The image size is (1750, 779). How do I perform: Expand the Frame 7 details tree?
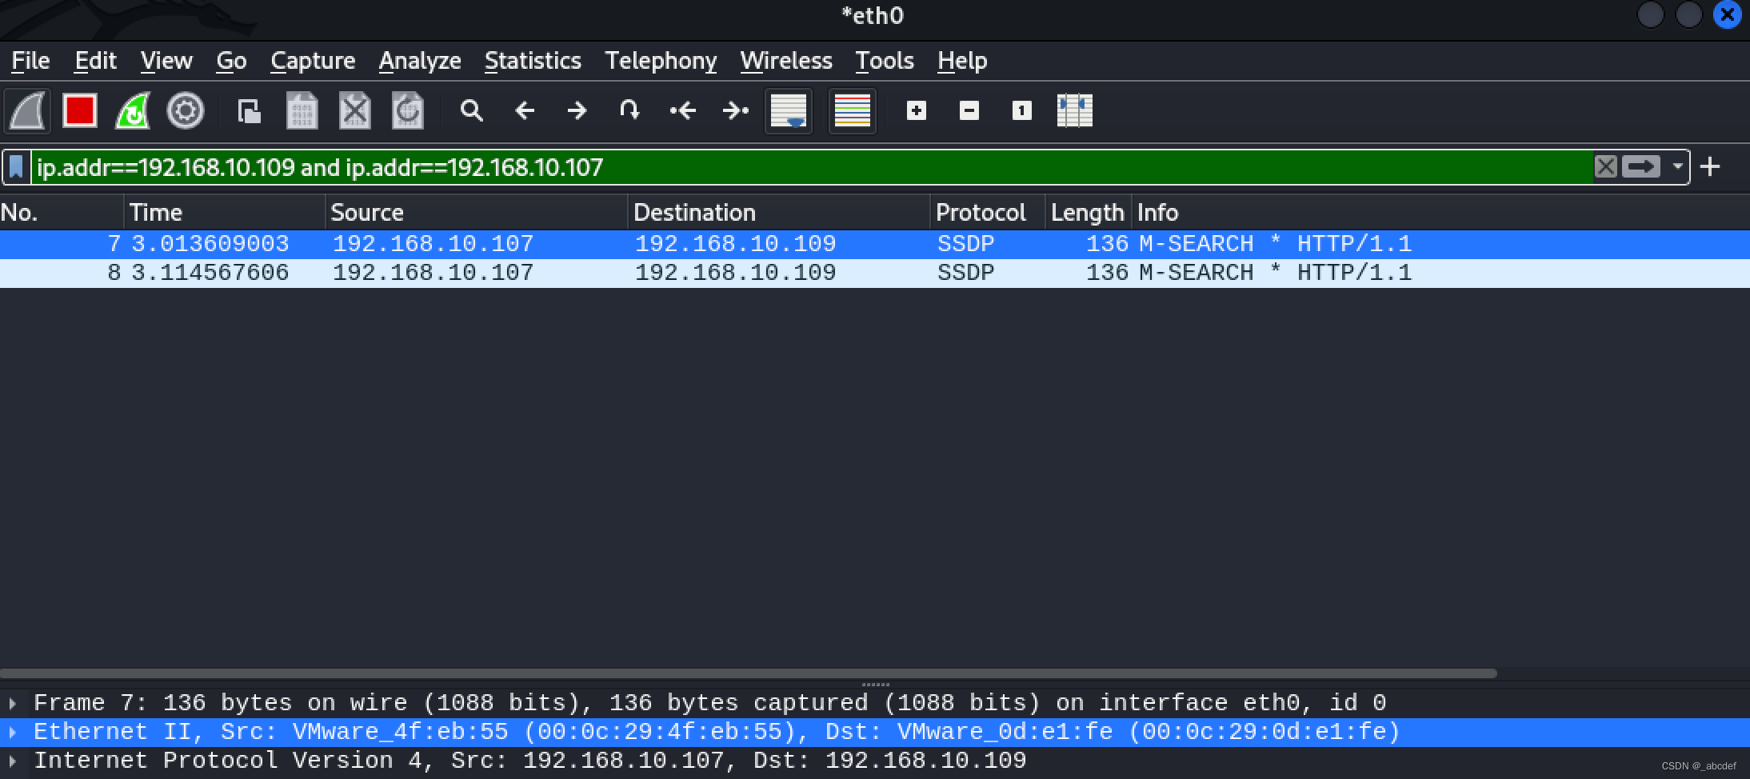(x=12, y=704)
